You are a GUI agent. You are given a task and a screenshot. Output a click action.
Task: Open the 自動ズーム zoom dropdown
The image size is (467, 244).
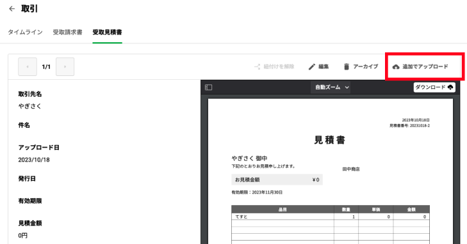coord(331,88)
